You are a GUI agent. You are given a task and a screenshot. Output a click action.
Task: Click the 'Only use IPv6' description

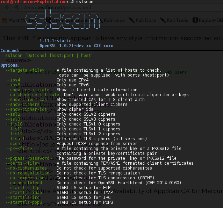point(73,85)
